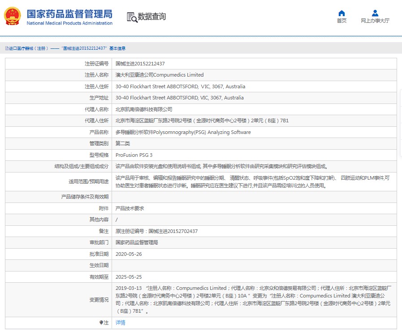The width and height of the screenshot is (402, 332).
Task: Open the 数据查询 search icon
Action: [x=132, y=17]
